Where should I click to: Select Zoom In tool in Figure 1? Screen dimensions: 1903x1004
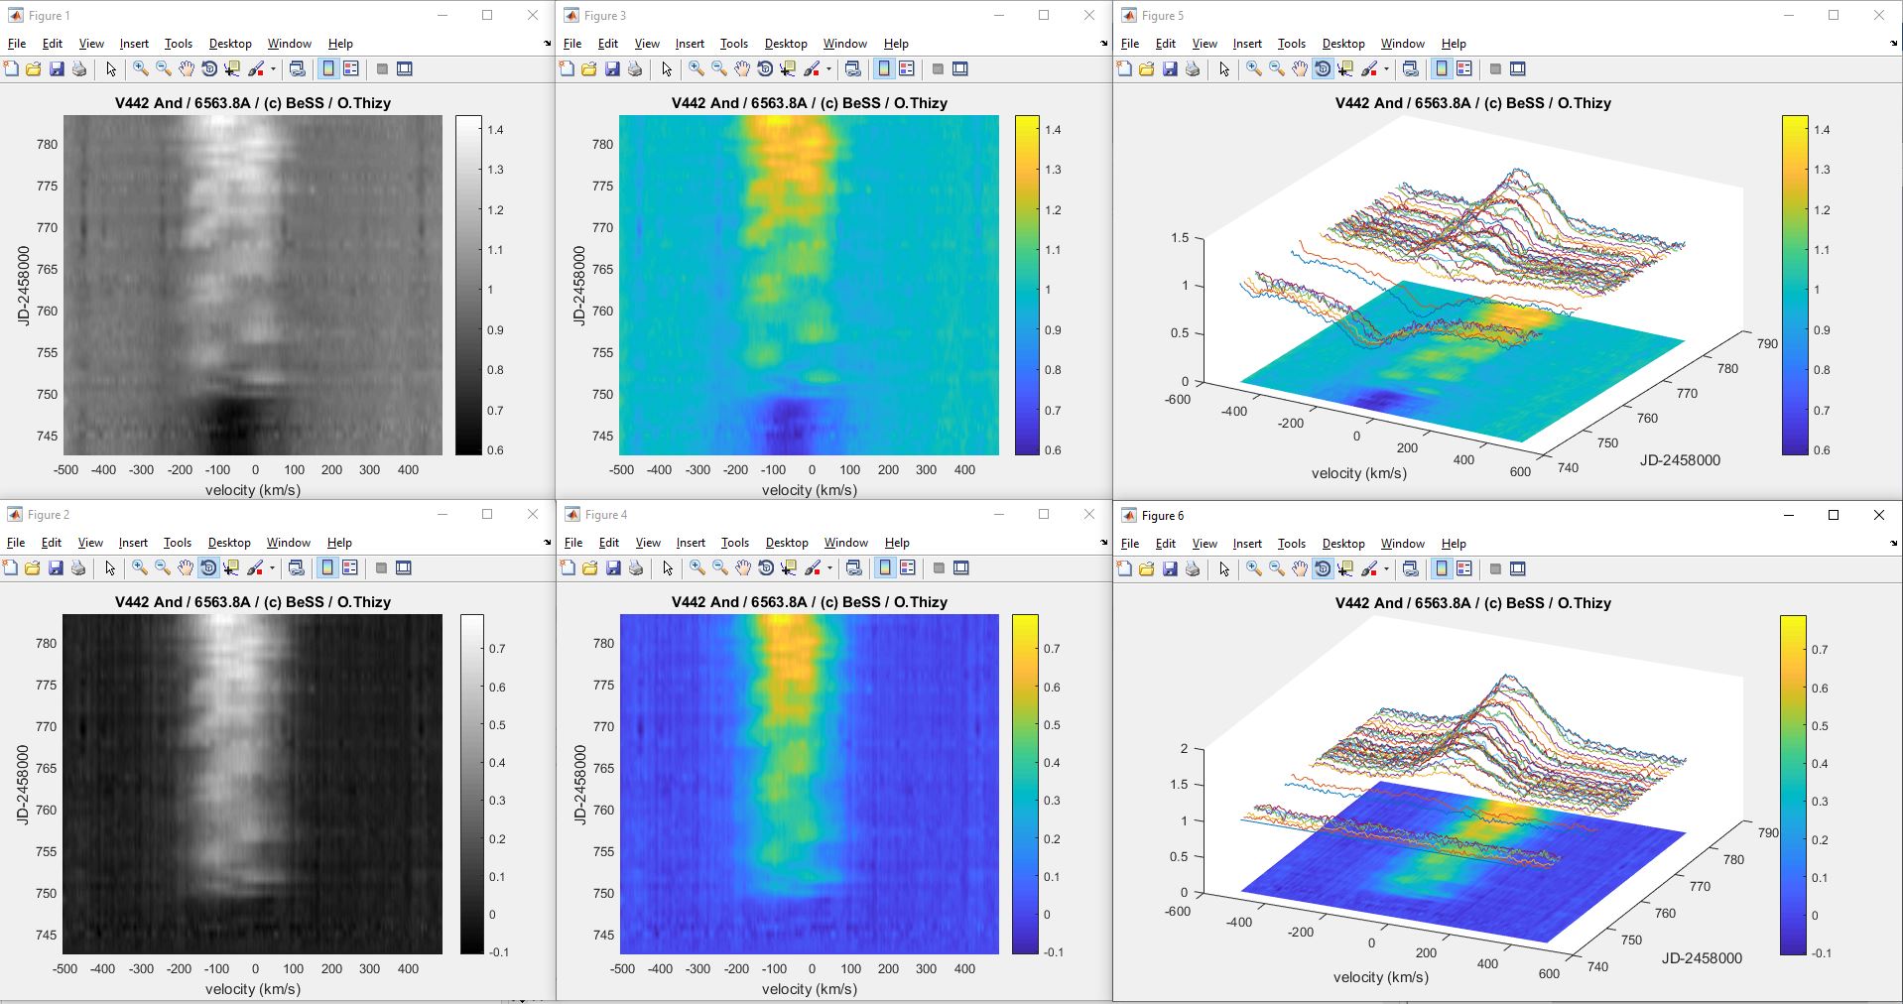[140, 68]
